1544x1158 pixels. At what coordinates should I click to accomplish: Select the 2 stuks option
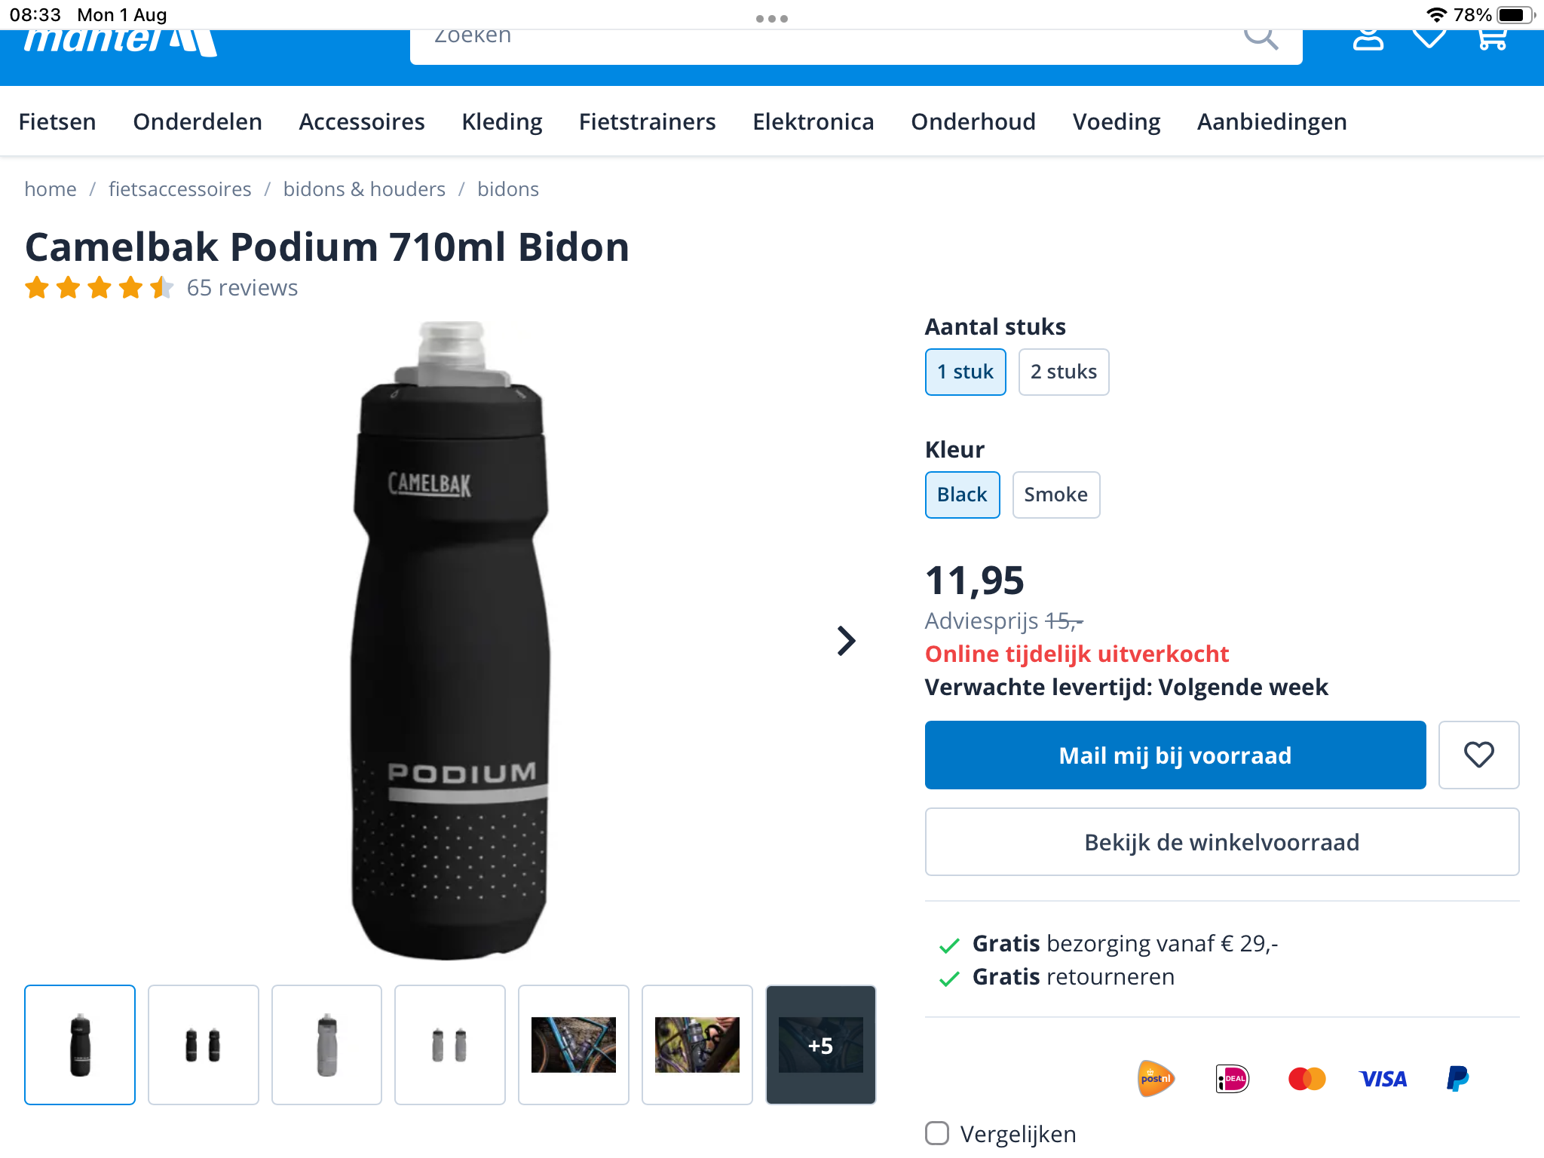[1063, 372]
